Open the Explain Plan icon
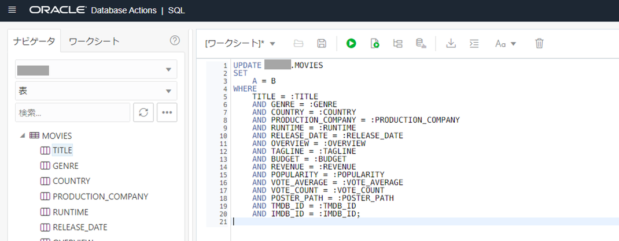Viewport: 619px width, 241px height. coord(397,43)
